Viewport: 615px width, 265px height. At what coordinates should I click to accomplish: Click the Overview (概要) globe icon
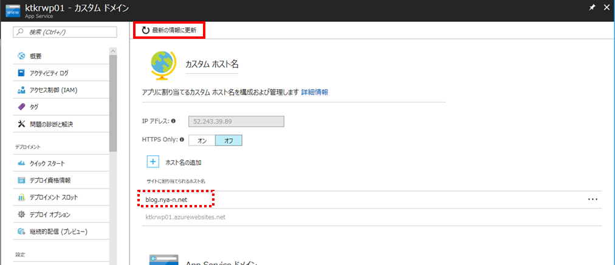click(21, 56)
